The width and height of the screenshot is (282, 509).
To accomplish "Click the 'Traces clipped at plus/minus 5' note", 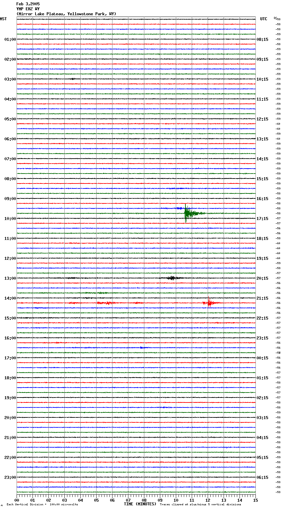I will click(200, 505).
